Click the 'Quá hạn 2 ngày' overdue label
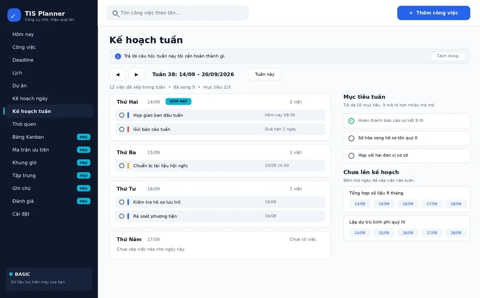 [x=281, y=129]
